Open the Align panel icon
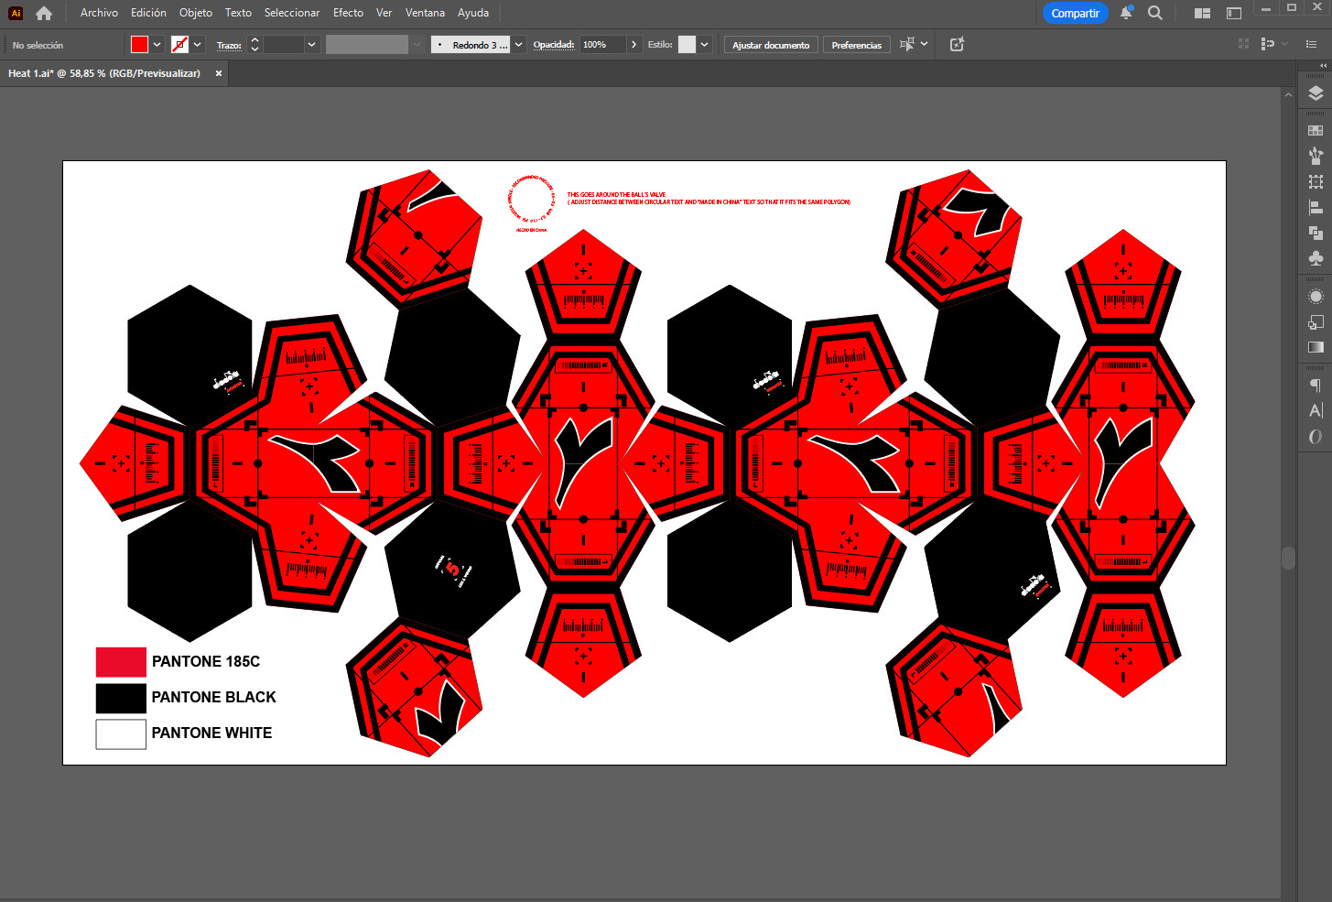Viewport: 1332px width, 902px height. coord(1316,208)
